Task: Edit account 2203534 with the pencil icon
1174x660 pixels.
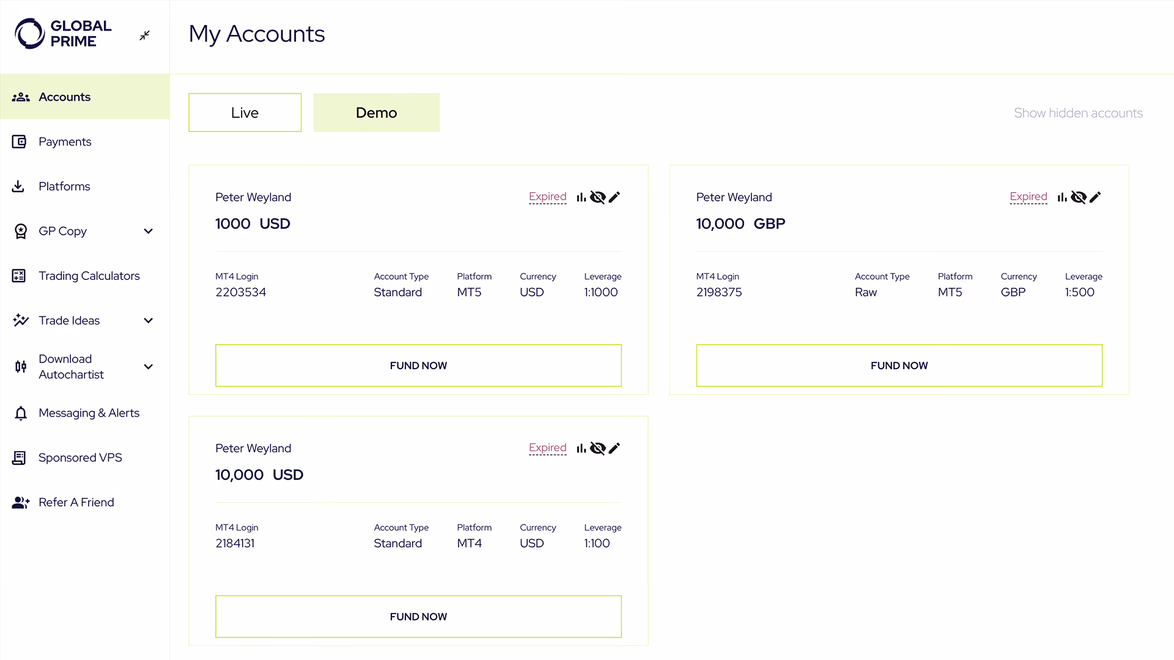Action: (x=615, y=197)
